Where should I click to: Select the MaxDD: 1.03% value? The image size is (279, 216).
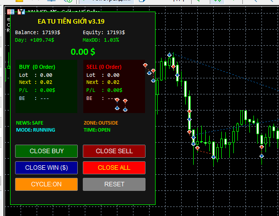click(101, 40)
